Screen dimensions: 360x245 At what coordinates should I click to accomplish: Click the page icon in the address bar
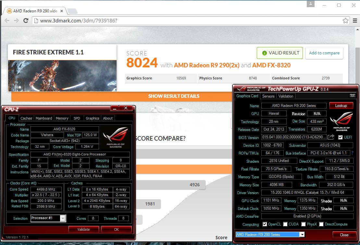(x=36, y=21)
